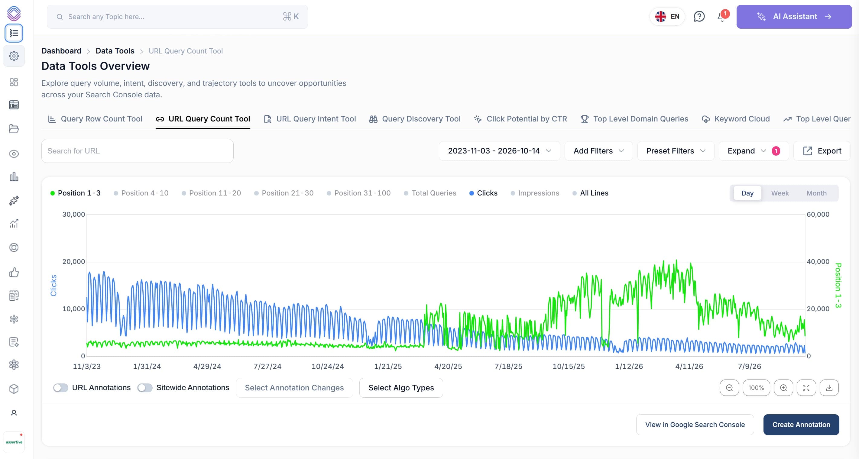
Task: Click the 100% zoom level button
Action: 756,388
